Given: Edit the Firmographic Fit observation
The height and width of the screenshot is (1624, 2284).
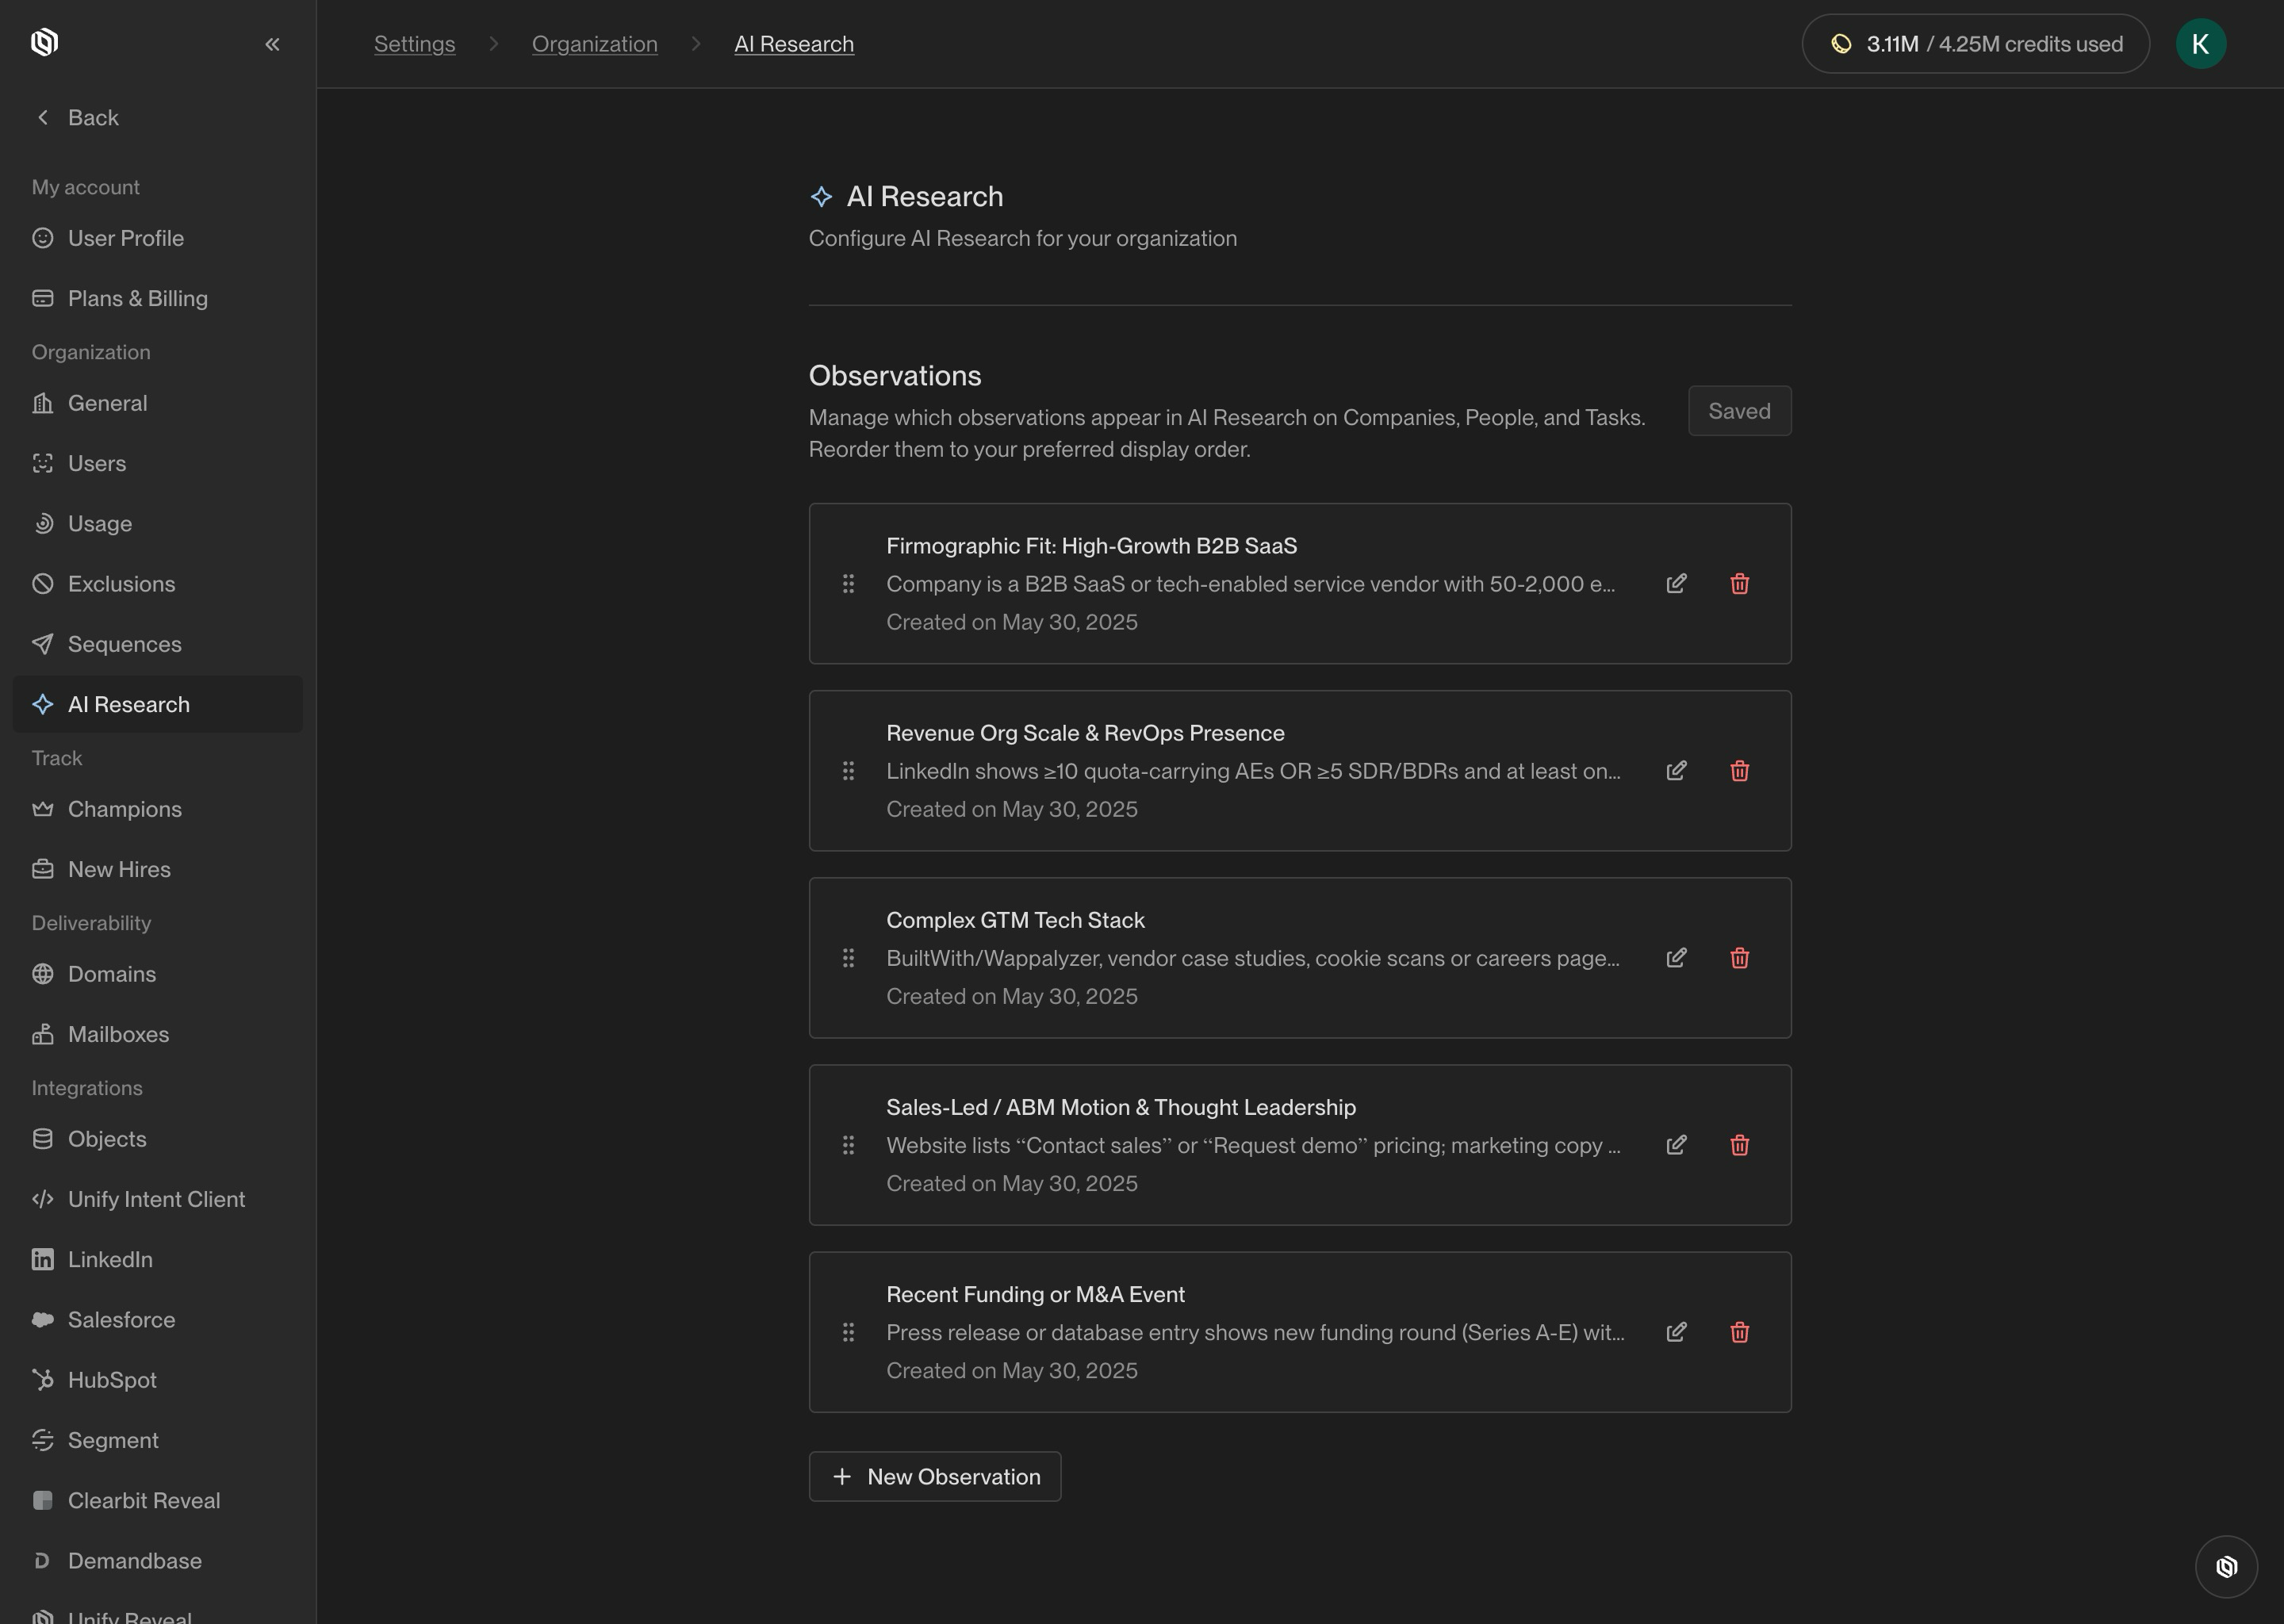Looking at the screenshot, I should click(1676, 583).
